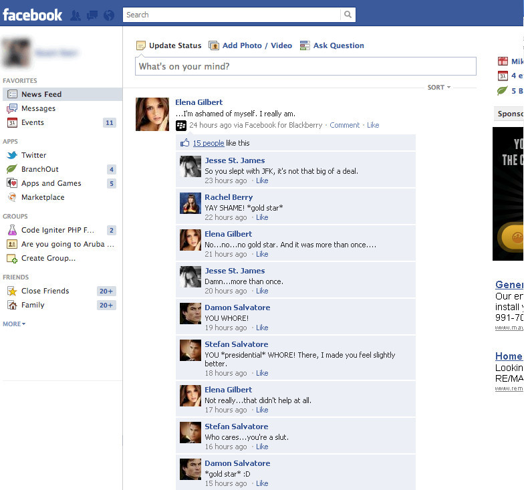Open News Feed in favorites
Image resolution: width=524 pixels, height=490 pixels.
point(62,94)
